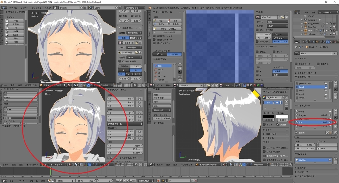
Task: Open the image Source (ソース) dropdown
Action: (277, 22)
